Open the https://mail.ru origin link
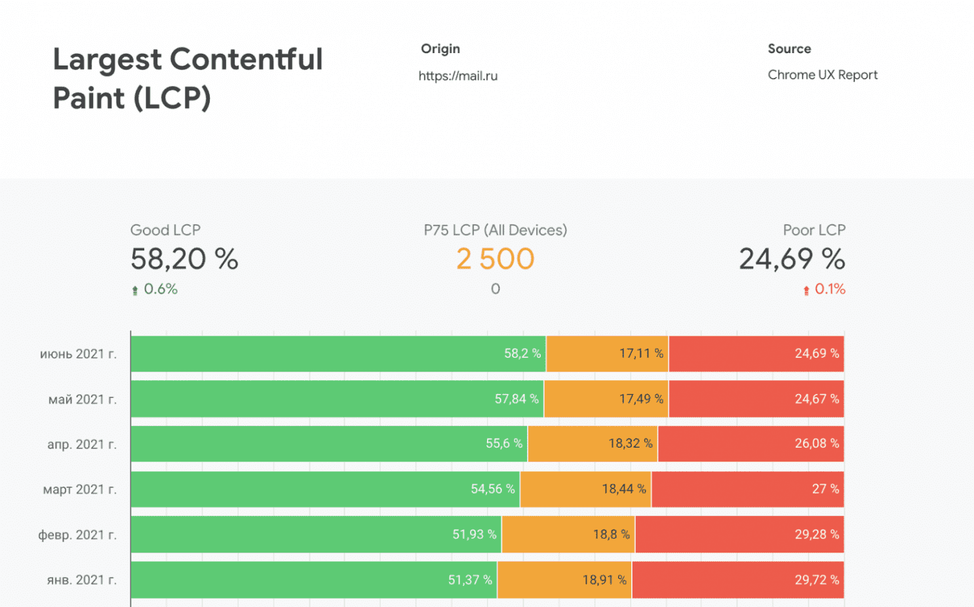974x607 pixels. pyautogui.click(x=458, y=76)
